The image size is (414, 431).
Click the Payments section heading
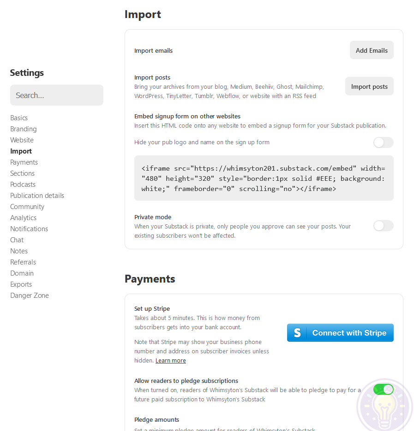click(x=150, y=279)
